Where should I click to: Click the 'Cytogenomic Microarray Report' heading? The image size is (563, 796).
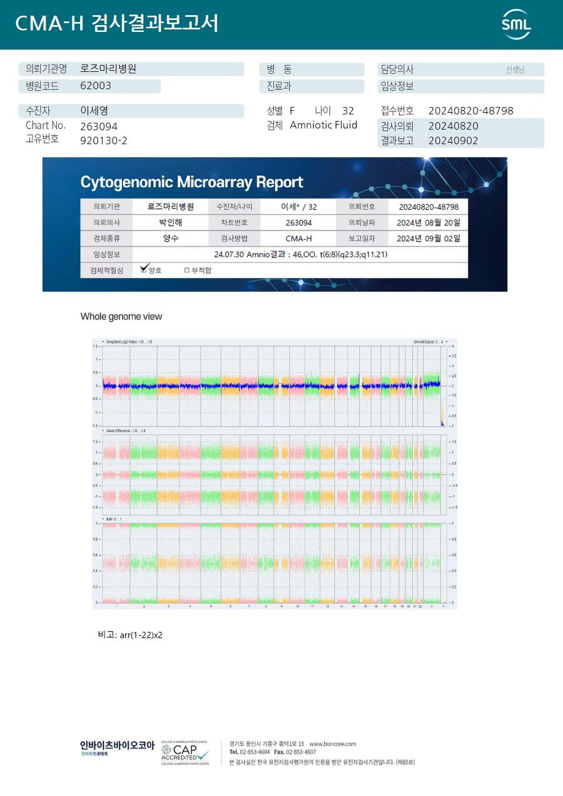click(191, 182)
